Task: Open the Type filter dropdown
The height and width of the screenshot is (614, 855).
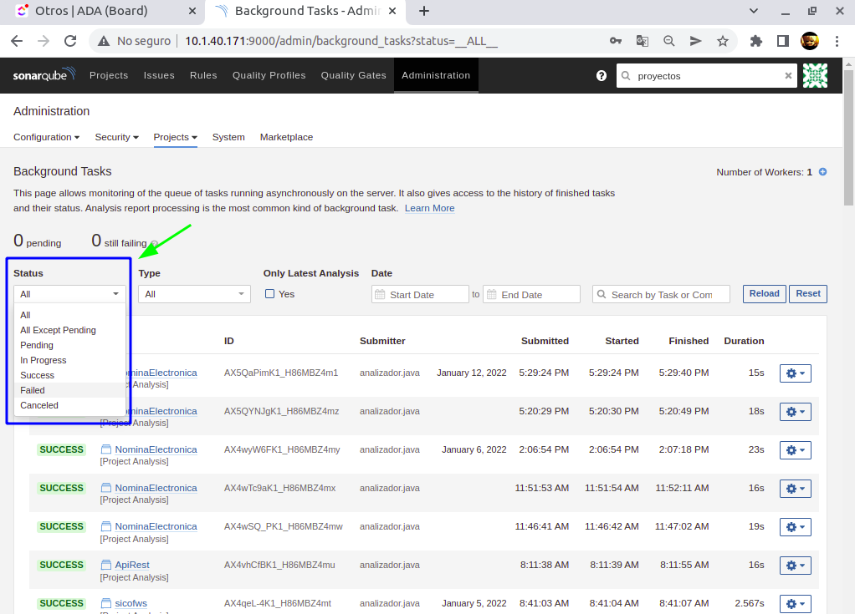Action: pos(194,294)
